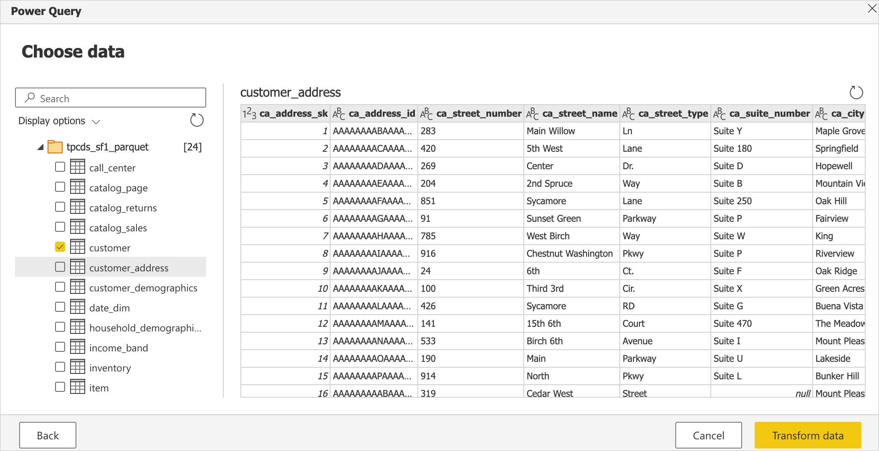The height and width of the screenshot is (451, 879).
Task: Click the text type icon on ca_street_number
Action: pos(426,114)
